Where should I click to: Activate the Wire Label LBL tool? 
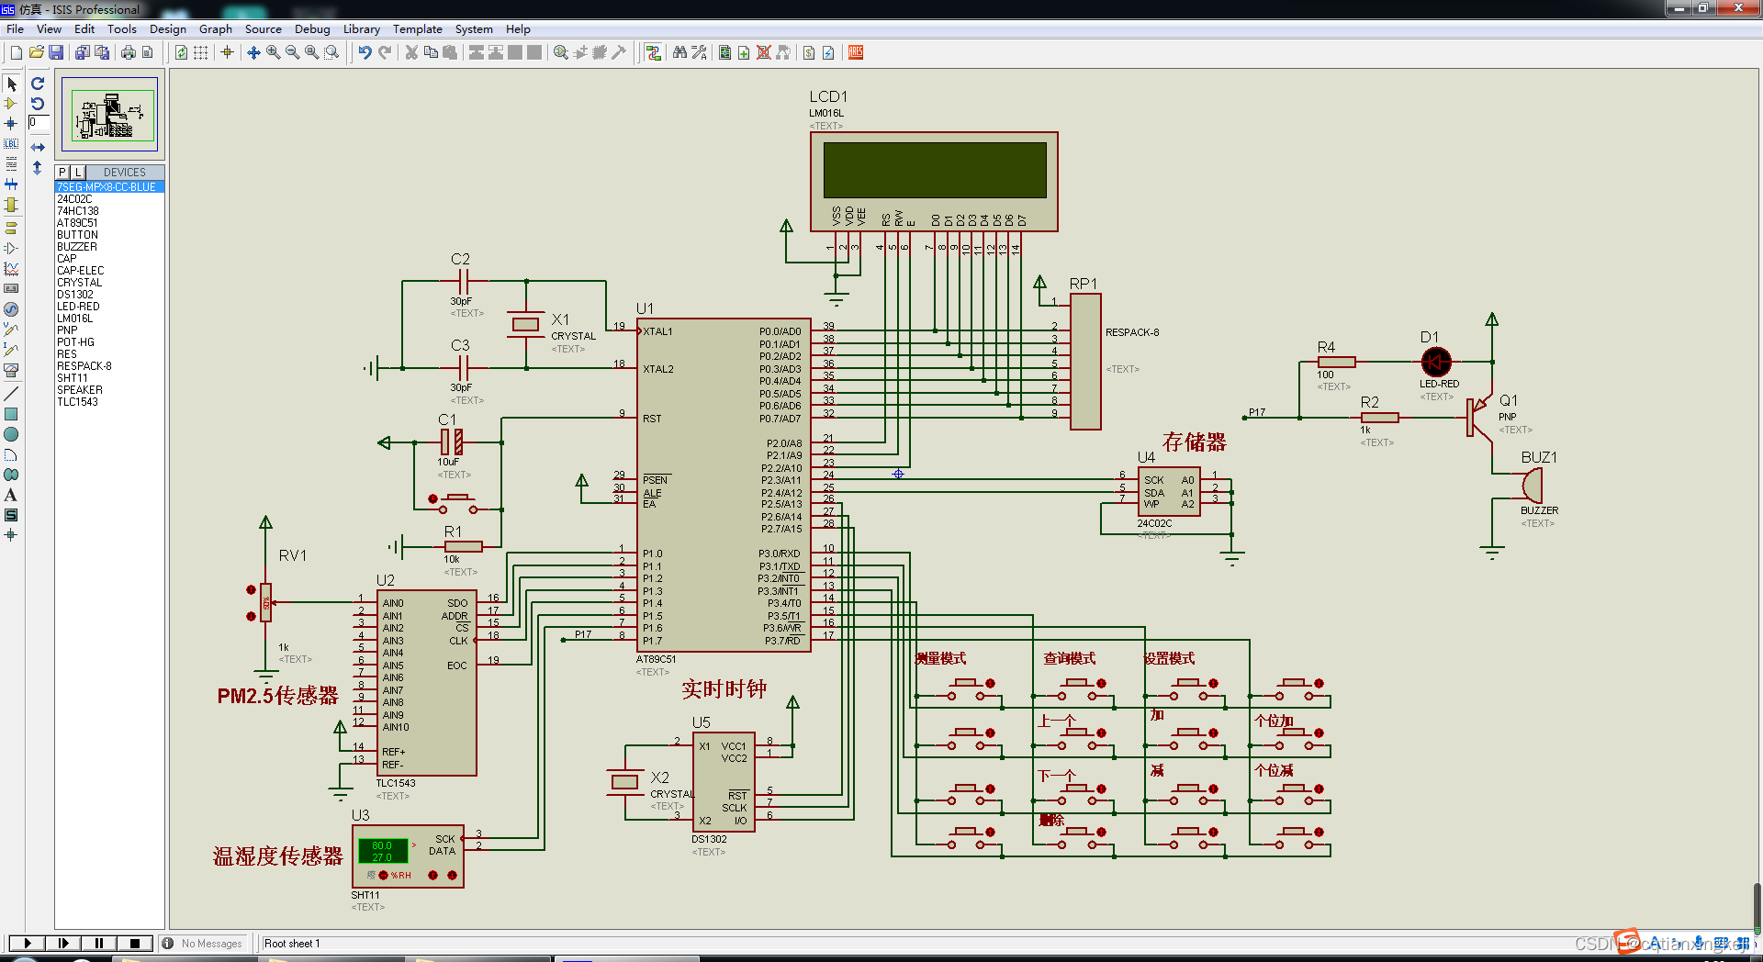click(x=11, y=143)
